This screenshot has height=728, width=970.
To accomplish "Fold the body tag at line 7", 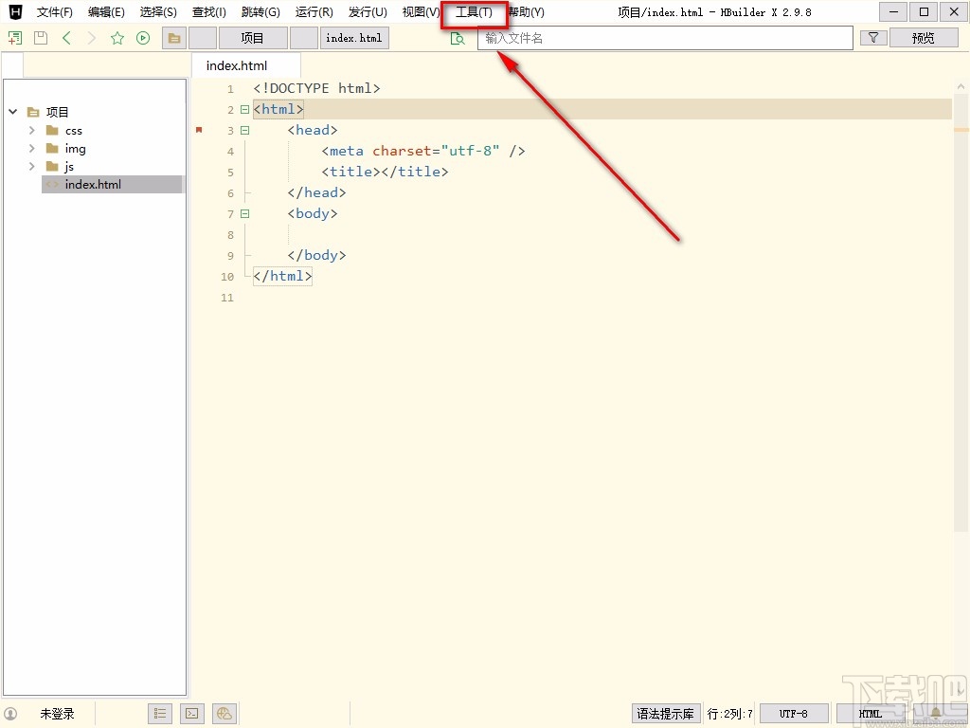I will tap(245, 213).
